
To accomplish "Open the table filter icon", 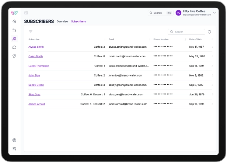I will tap(31, 32).
